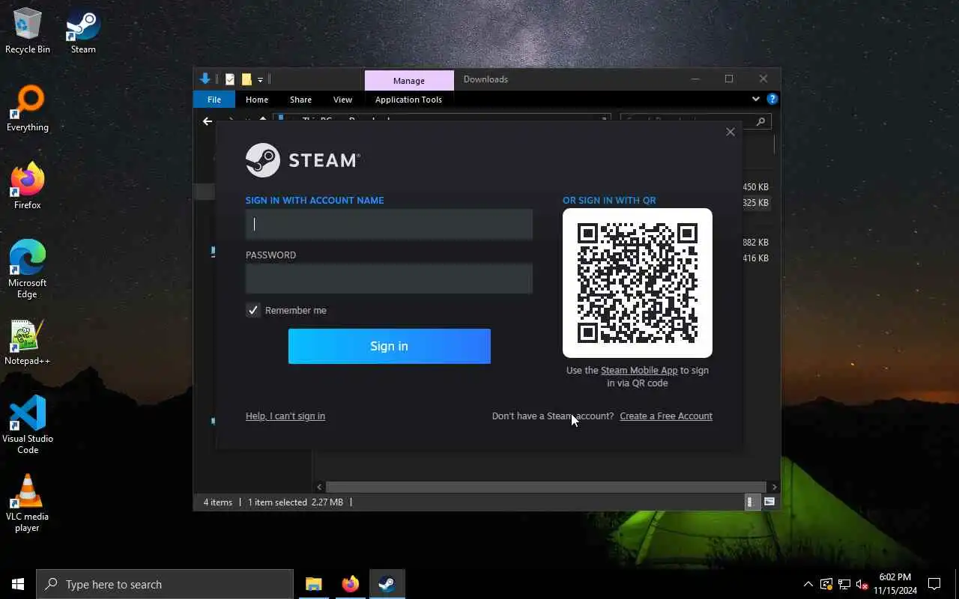Open Firefox from the taskbar
This screenshot has height=599, width=959.
[350, 584]
